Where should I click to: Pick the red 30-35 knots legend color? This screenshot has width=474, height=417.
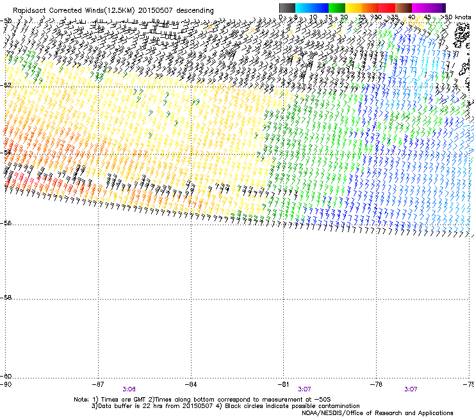387,8
